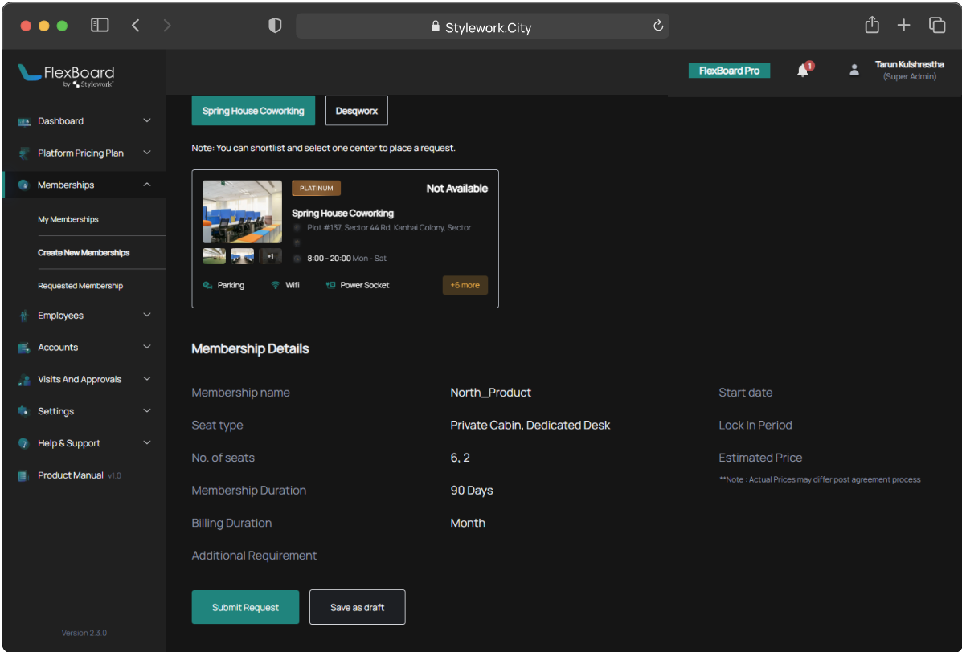Open the Product Manual menu item
Viewport: 962px width, 652px height.
pos(69,475)
